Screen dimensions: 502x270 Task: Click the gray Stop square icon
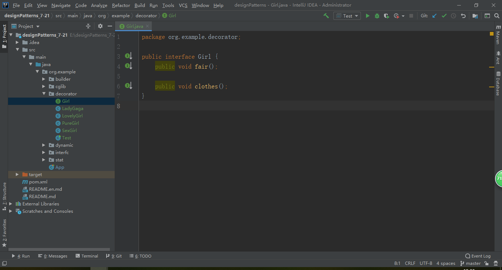tap(411, 16)
